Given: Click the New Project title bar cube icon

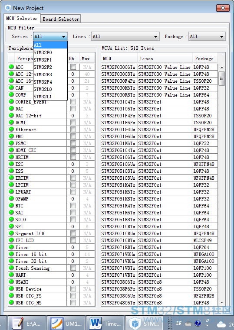Looking at the screenshot, I should (x=8, y=8).
